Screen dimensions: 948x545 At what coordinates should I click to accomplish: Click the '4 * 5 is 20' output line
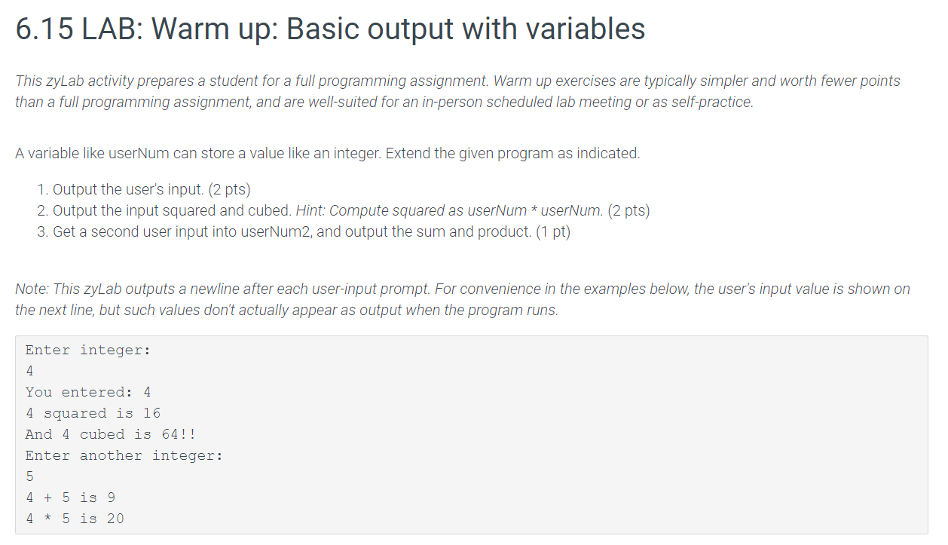[x=75, y=519]
